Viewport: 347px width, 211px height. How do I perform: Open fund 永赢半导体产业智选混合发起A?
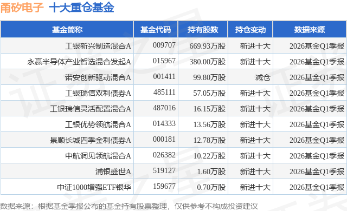click(79, 62)
